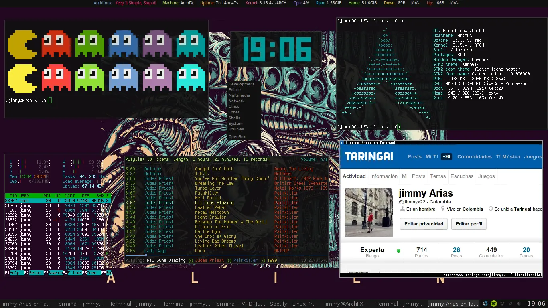Select 'Caught In A Mosh' in playlist
The height and width of the screenshot is (308, 548).
[226, 169]
